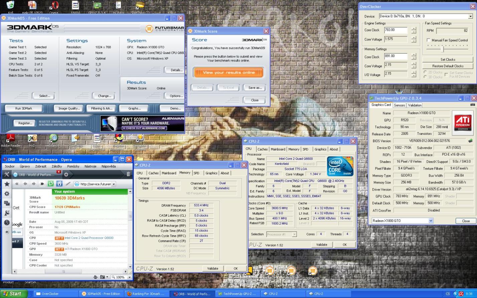Viewport: 477px width, 298px height.
Task: Select the 3D Clocks radio button
Action: (x=425, y=77)
